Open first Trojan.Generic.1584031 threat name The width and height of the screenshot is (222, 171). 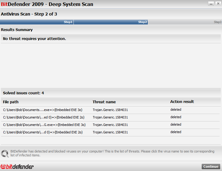coord(110,110)
